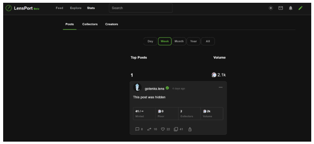Select the Month time range

coord(179,41)
